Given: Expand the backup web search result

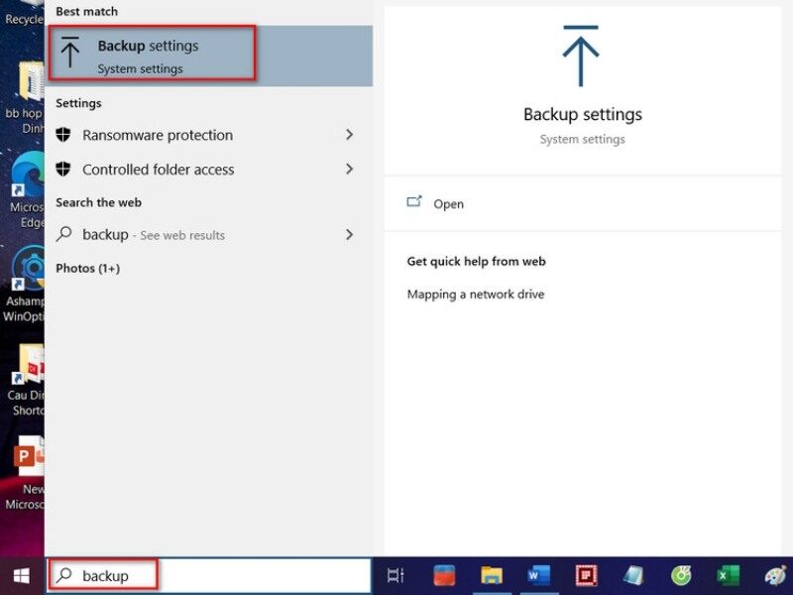Looking at the screenshot, I should pos(349,235).
